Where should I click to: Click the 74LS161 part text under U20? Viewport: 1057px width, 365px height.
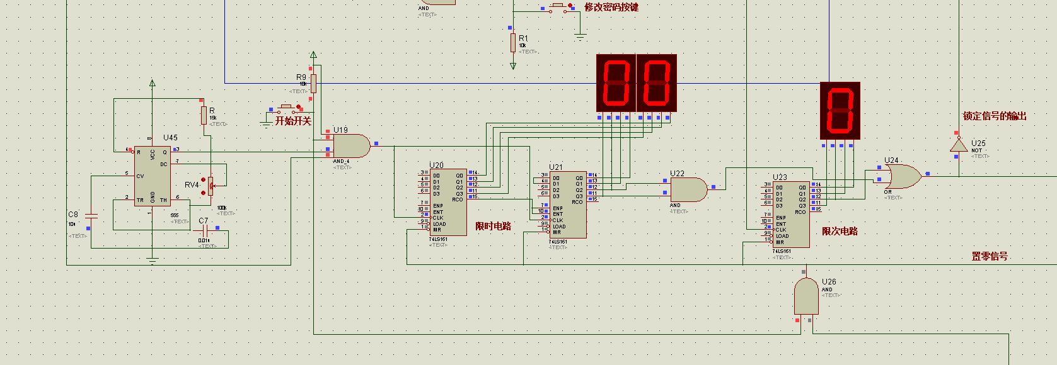[439, 239]
